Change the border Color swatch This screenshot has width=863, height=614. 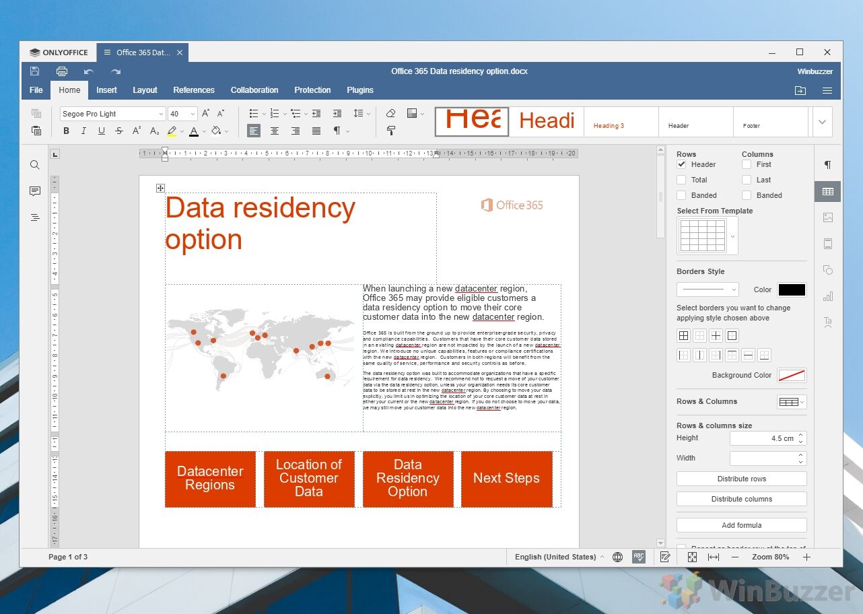pos(791,289)
